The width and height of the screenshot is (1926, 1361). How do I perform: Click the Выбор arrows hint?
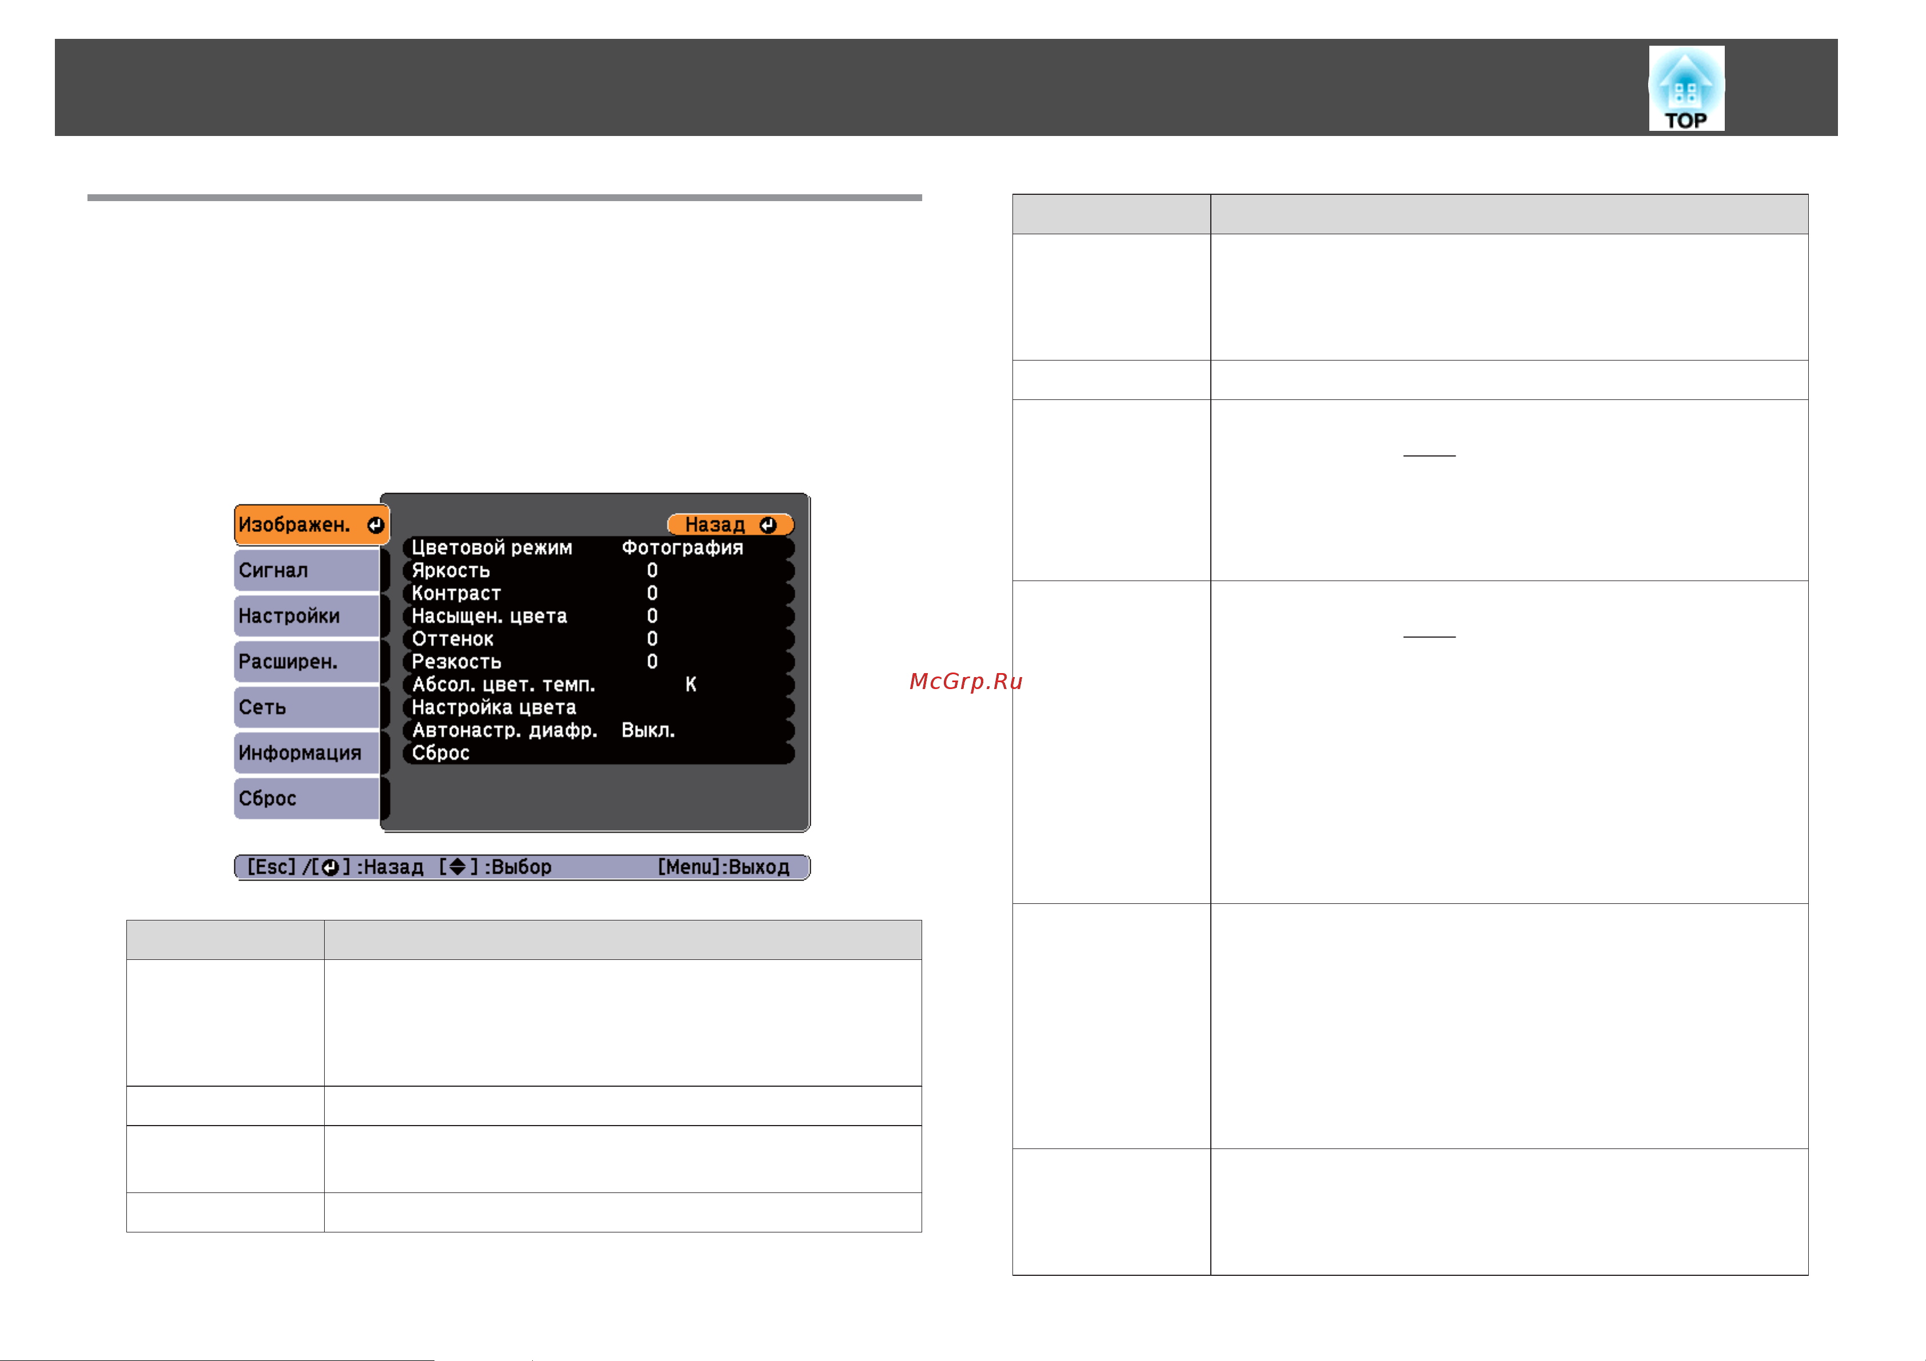point(496,867)
